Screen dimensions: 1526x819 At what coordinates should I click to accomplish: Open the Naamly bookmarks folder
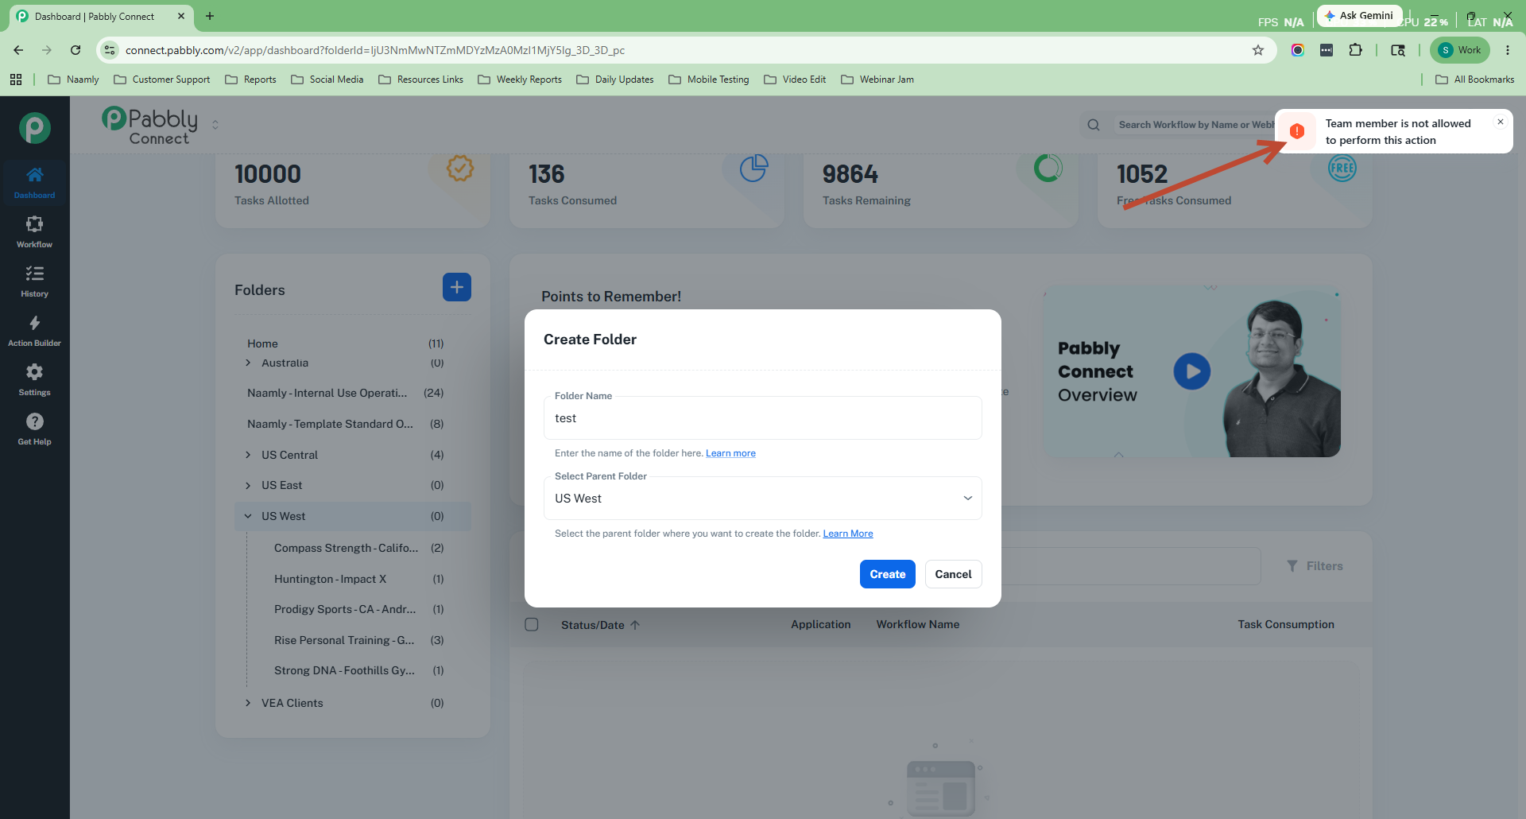pyautogui.click(x=73, y=80)
